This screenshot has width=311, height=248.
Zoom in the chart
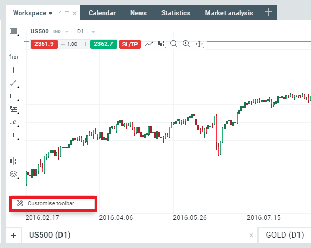click(x=186, y=44)
